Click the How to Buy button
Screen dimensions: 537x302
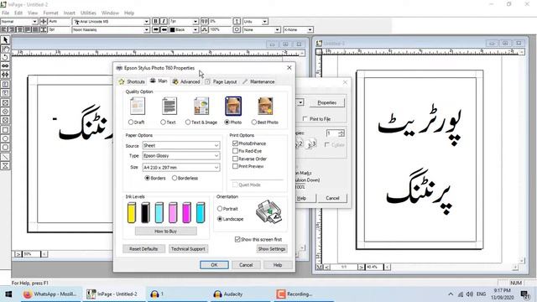pos(166,232)
